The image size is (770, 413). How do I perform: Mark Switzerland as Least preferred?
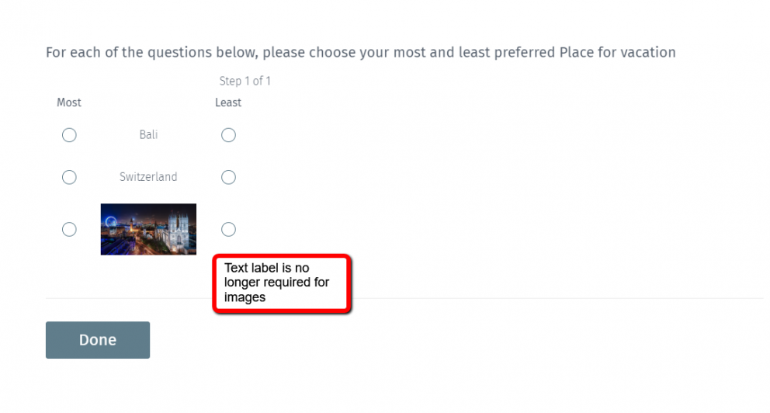[228, 177]
